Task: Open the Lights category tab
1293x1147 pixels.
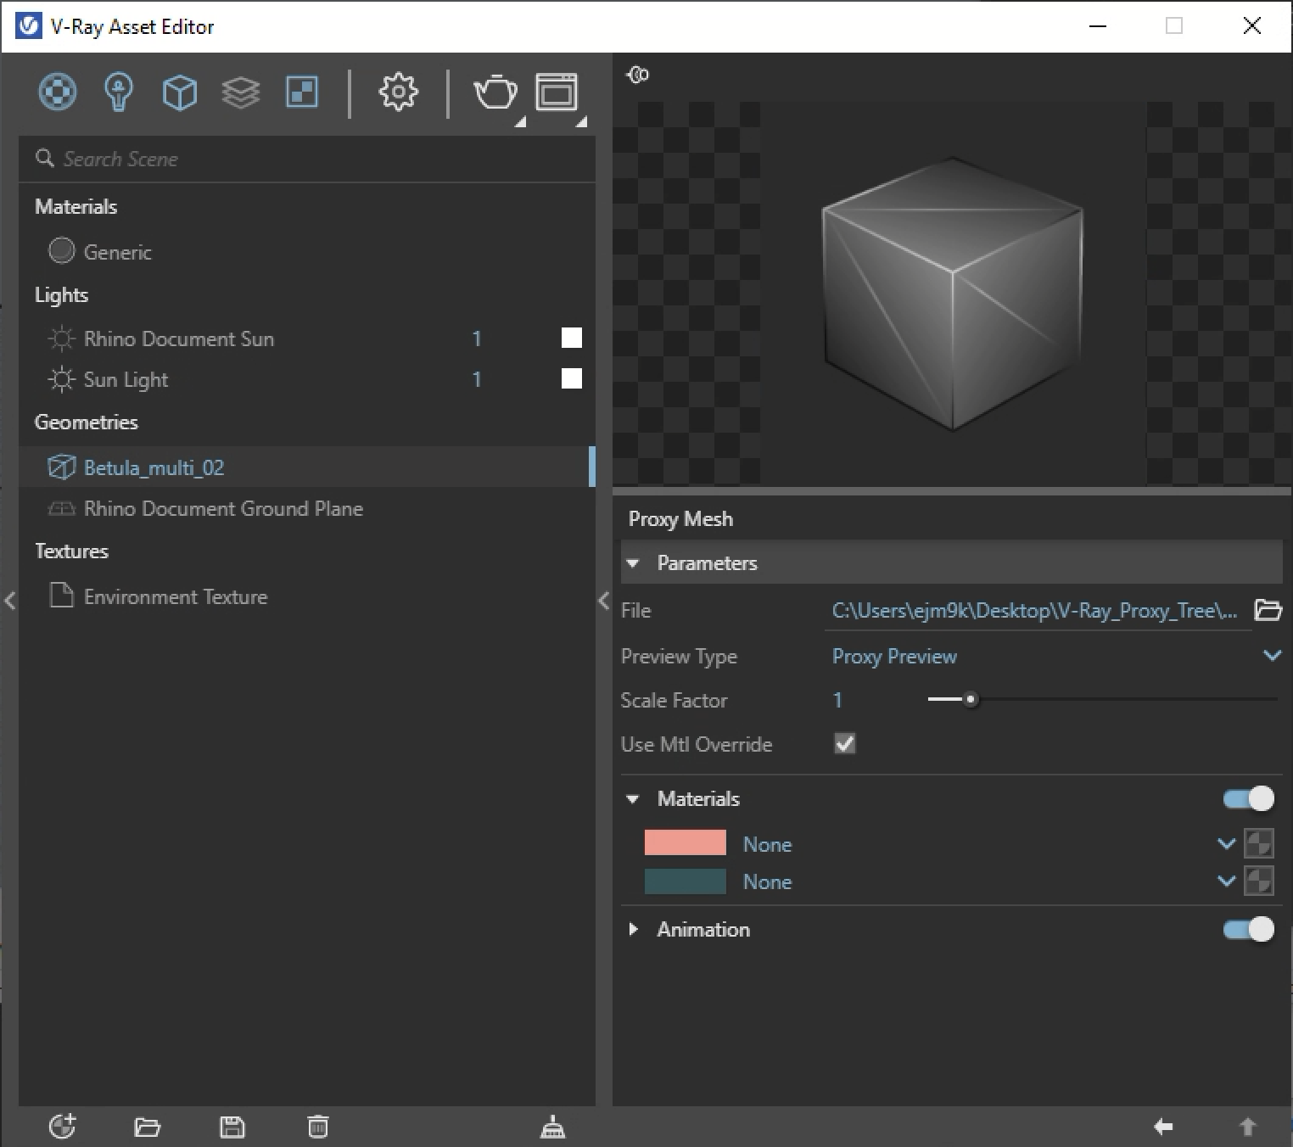Action: [x=119, y=92]
